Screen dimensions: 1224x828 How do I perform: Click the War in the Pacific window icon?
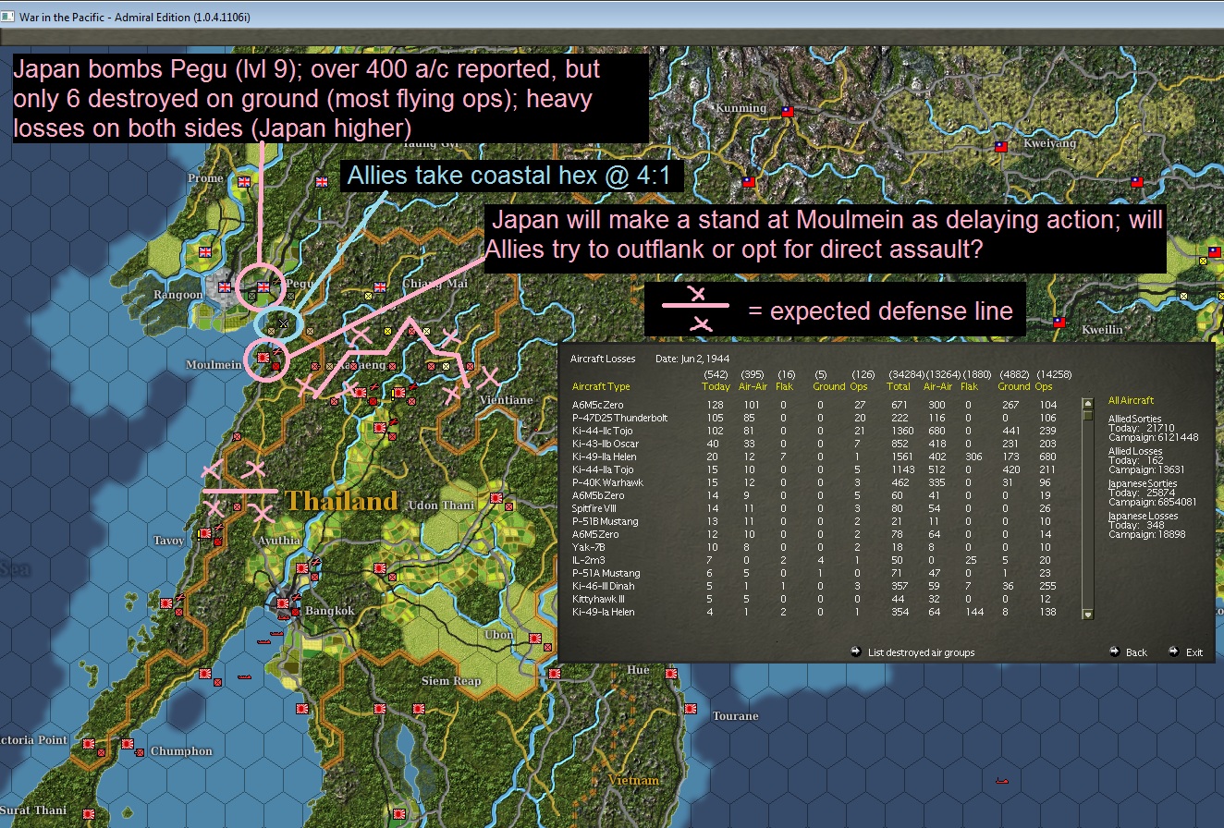pos(8,18)
